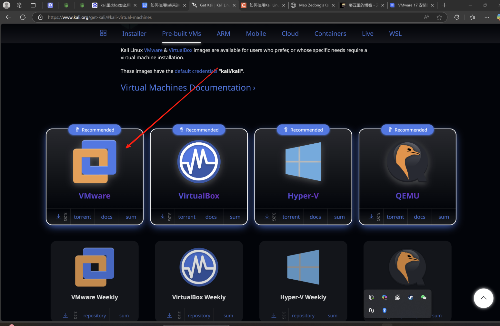View sum for VMware Weekly
500x326 pixels.
pyautogui.click(x=124, y=316)
